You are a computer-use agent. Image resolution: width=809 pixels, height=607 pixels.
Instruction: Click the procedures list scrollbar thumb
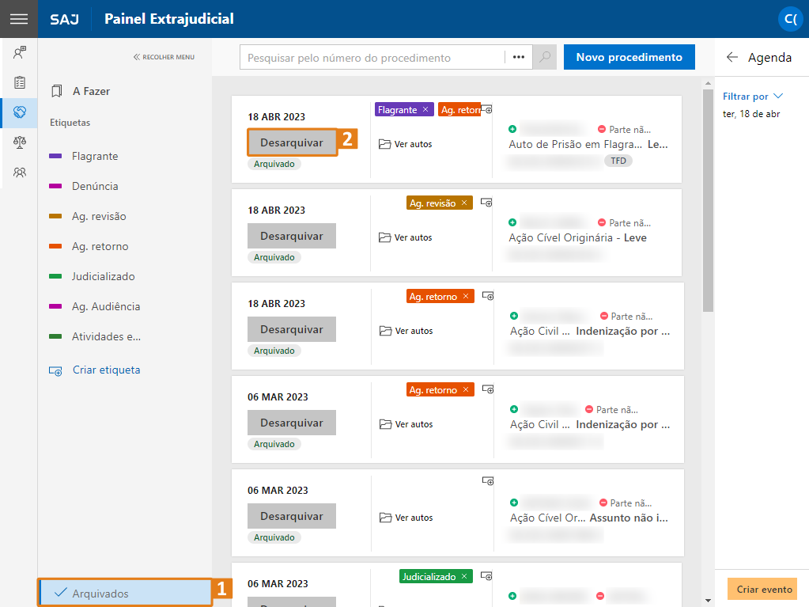point(708,200)
